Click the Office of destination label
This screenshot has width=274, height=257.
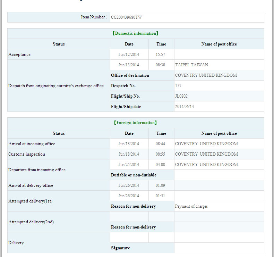pos(130,75)
